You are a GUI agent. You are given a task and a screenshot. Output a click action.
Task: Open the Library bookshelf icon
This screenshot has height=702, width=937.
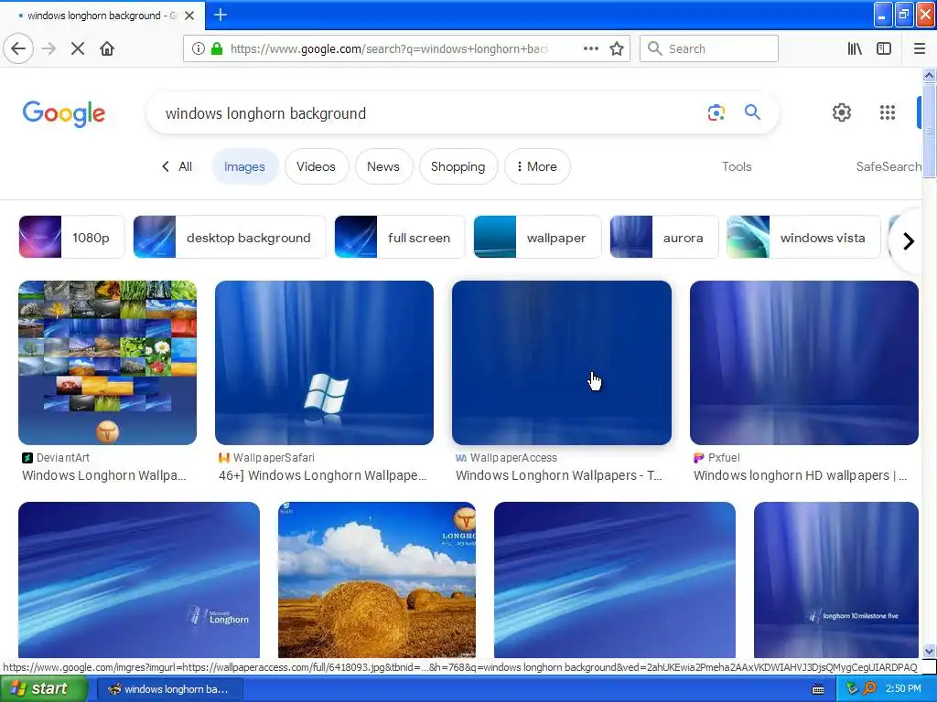(x=855, y=48)
